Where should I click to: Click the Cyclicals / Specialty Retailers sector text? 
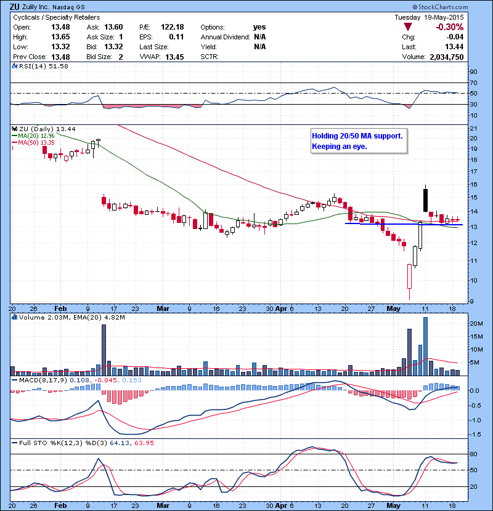click(x=57, y=18)
